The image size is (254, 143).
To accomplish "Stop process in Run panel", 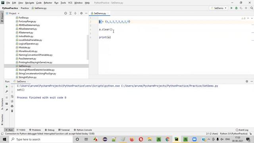I will pos(7,97).
